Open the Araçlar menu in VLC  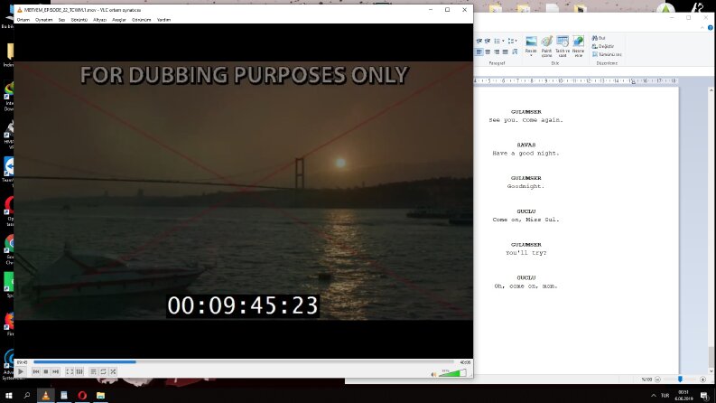tap(119, 20)
